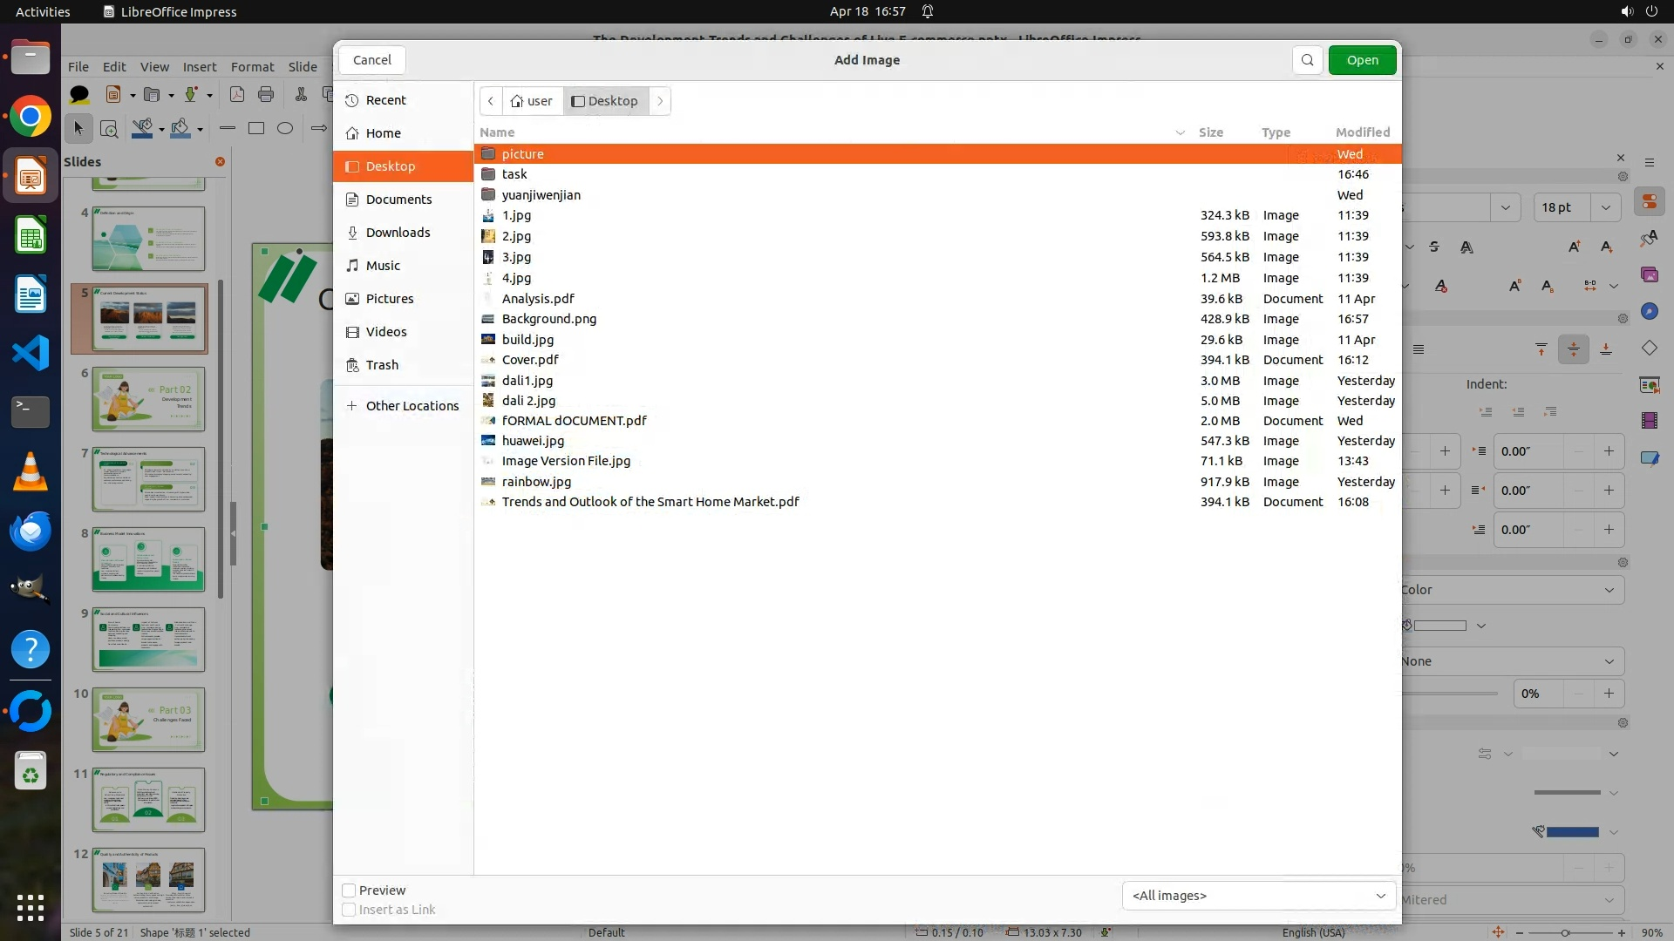Viewport: 1674px width, 941px height.
Task: Sort files by the Modified column
Action: click(x=1362, y=132)
